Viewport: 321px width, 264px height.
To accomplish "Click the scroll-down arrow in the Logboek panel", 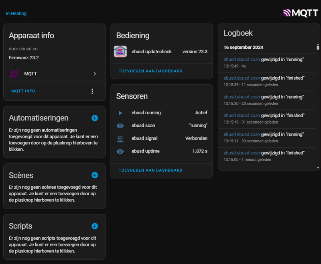I will pos(318,168).
